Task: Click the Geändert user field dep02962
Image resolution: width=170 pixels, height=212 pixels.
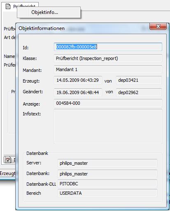Action: pos(139,92)
